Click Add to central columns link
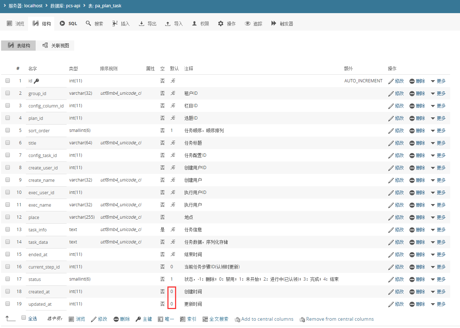460x328 pixels. click(264, 319)
